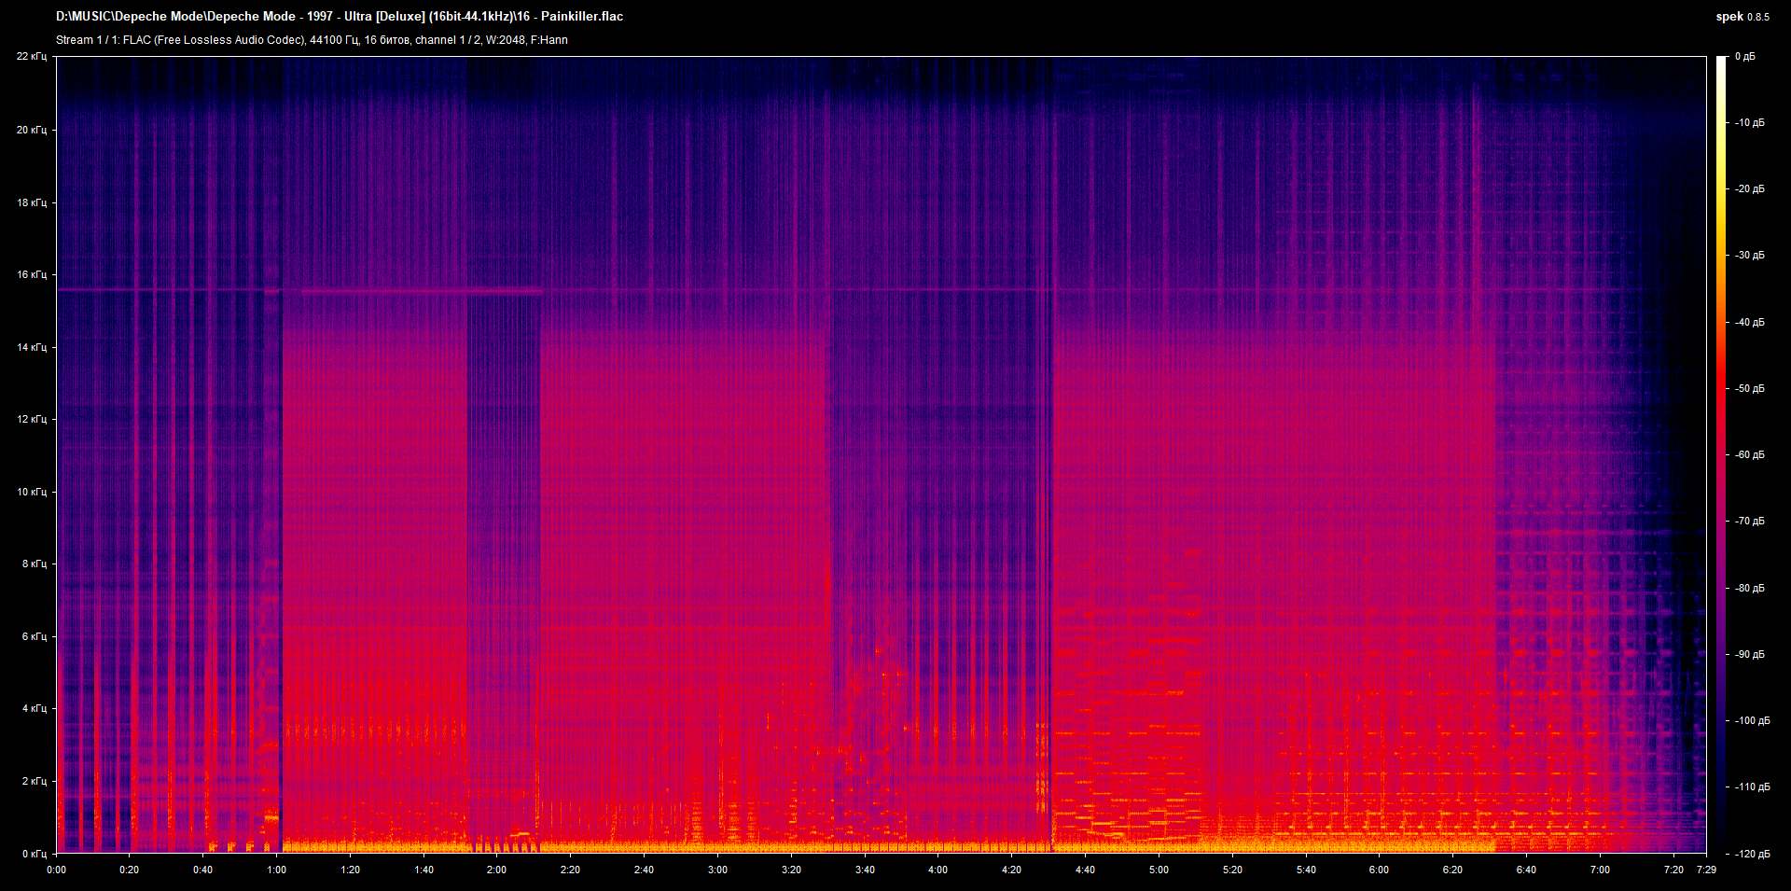
Task: Click the 0 кГц frequency axis label
Action: 35,854
